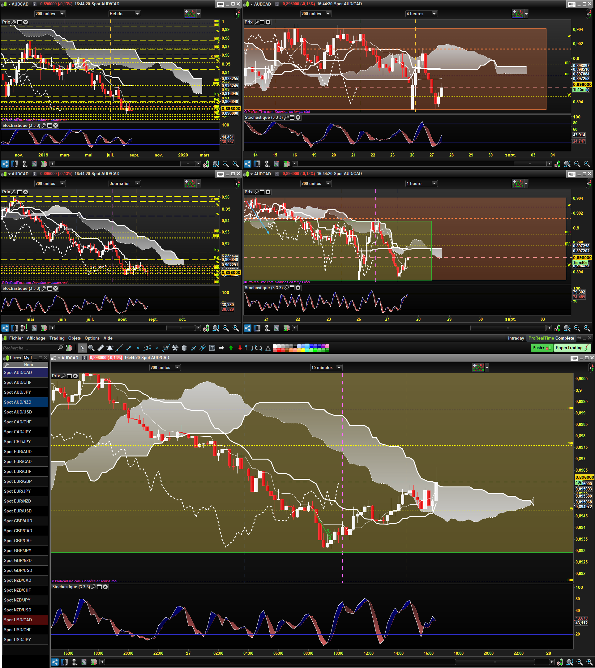
Task: Select the zoom magnifier tool
Action: [91, 348]
